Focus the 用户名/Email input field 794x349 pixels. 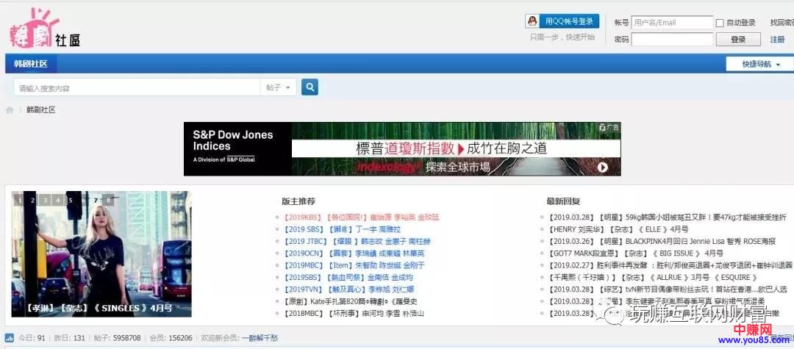(671, 23)
